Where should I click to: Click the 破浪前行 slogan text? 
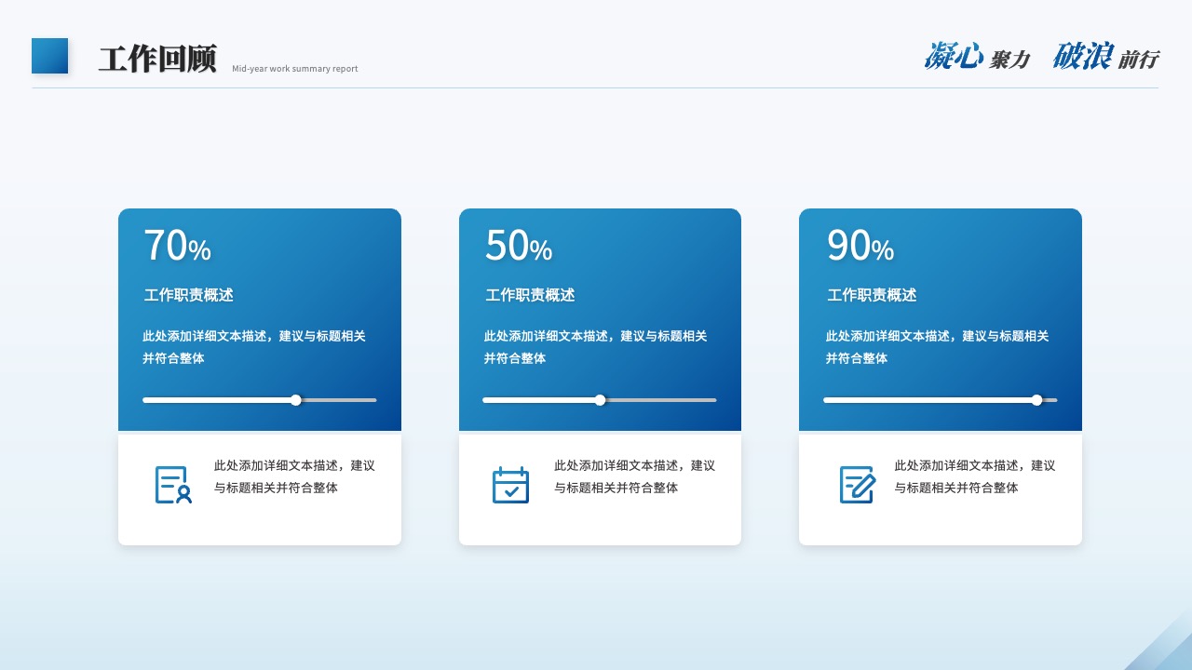(x=1105, y=57)
